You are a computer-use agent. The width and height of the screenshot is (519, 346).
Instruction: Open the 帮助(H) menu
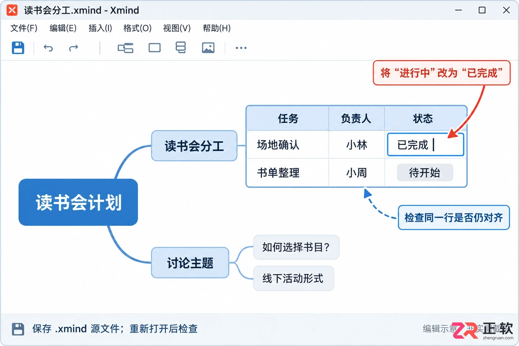pos(217,28)
